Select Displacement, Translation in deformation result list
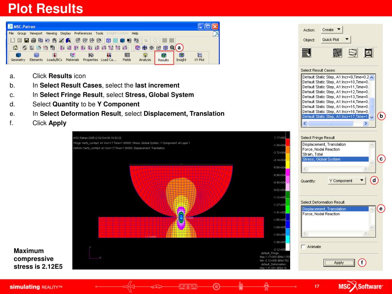Image resolution: width=392 pixels, height=294 pixels. click(x=335, y=209)
